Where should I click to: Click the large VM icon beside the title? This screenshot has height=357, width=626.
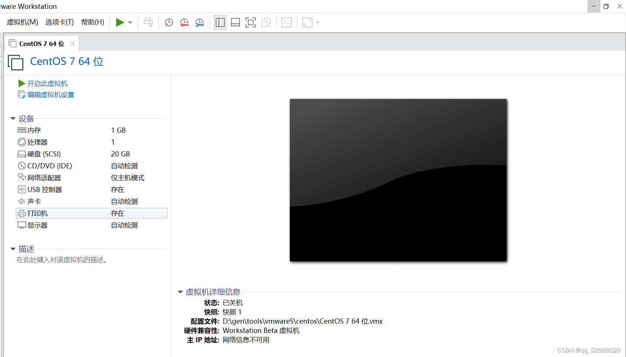(x=16, y=62)
